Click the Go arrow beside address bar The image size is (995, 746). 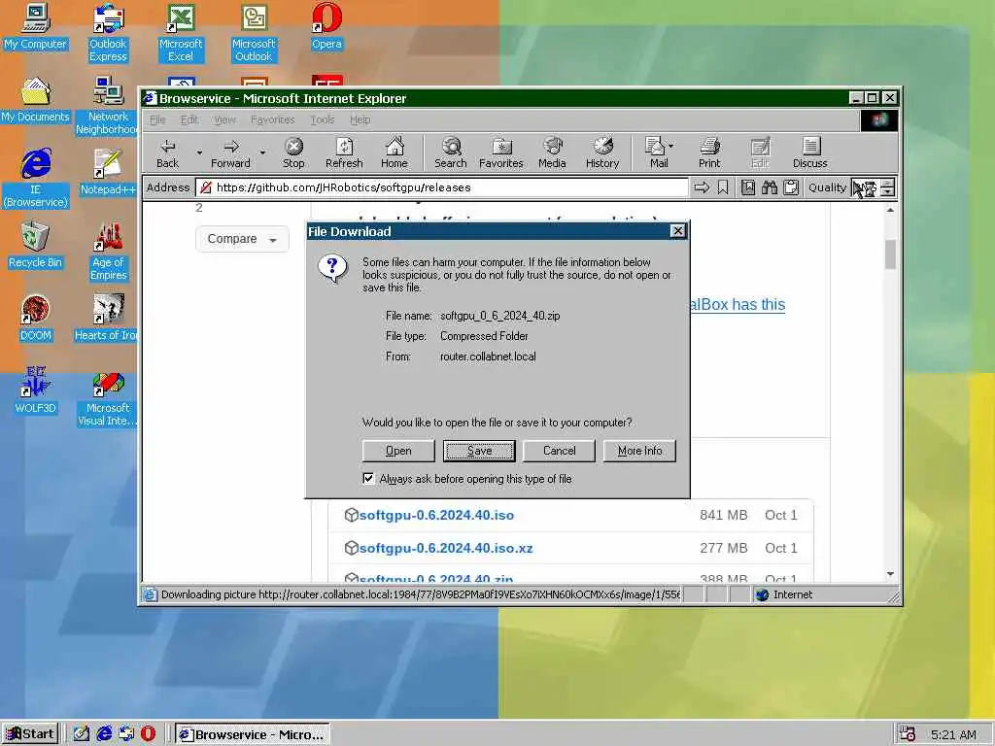[x=702, y=187]
